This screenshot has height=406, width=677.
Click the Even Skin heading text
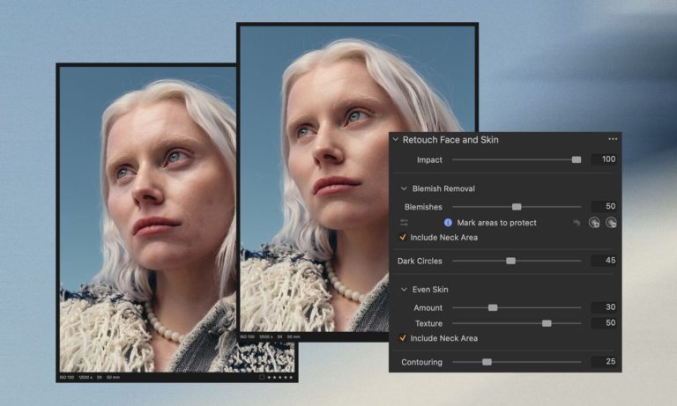430,290
